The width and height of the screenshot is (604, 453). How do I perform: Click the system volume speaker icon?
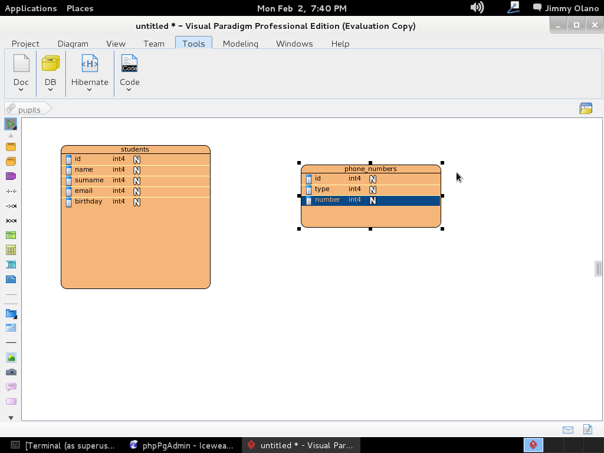477,8
